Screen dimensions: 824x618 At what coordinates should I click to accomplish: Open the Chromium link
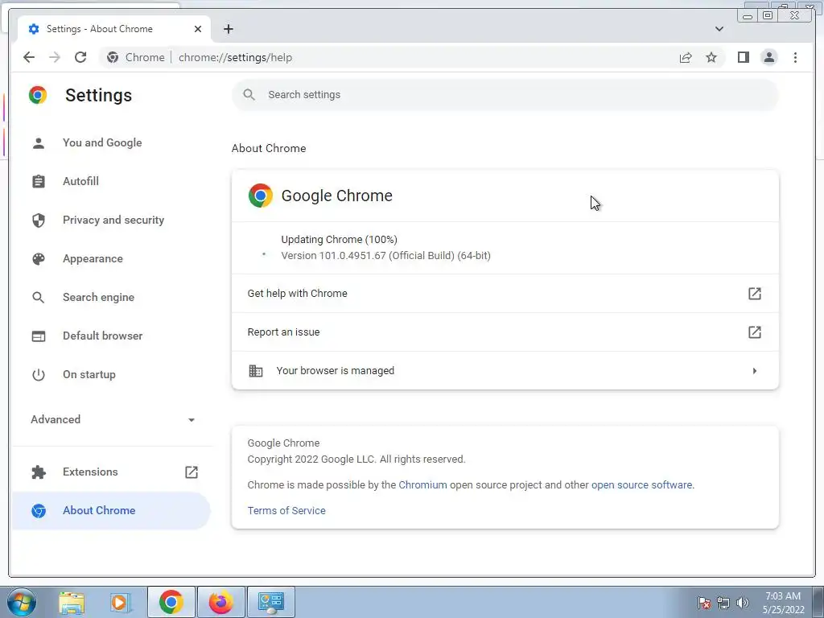[x=422, y=485]
